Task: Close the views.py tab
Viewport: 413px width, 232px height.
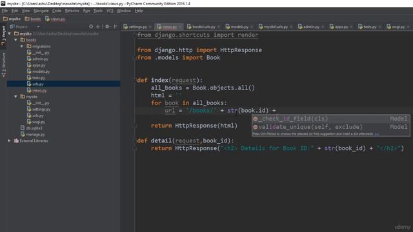Action: click(180, 27)
